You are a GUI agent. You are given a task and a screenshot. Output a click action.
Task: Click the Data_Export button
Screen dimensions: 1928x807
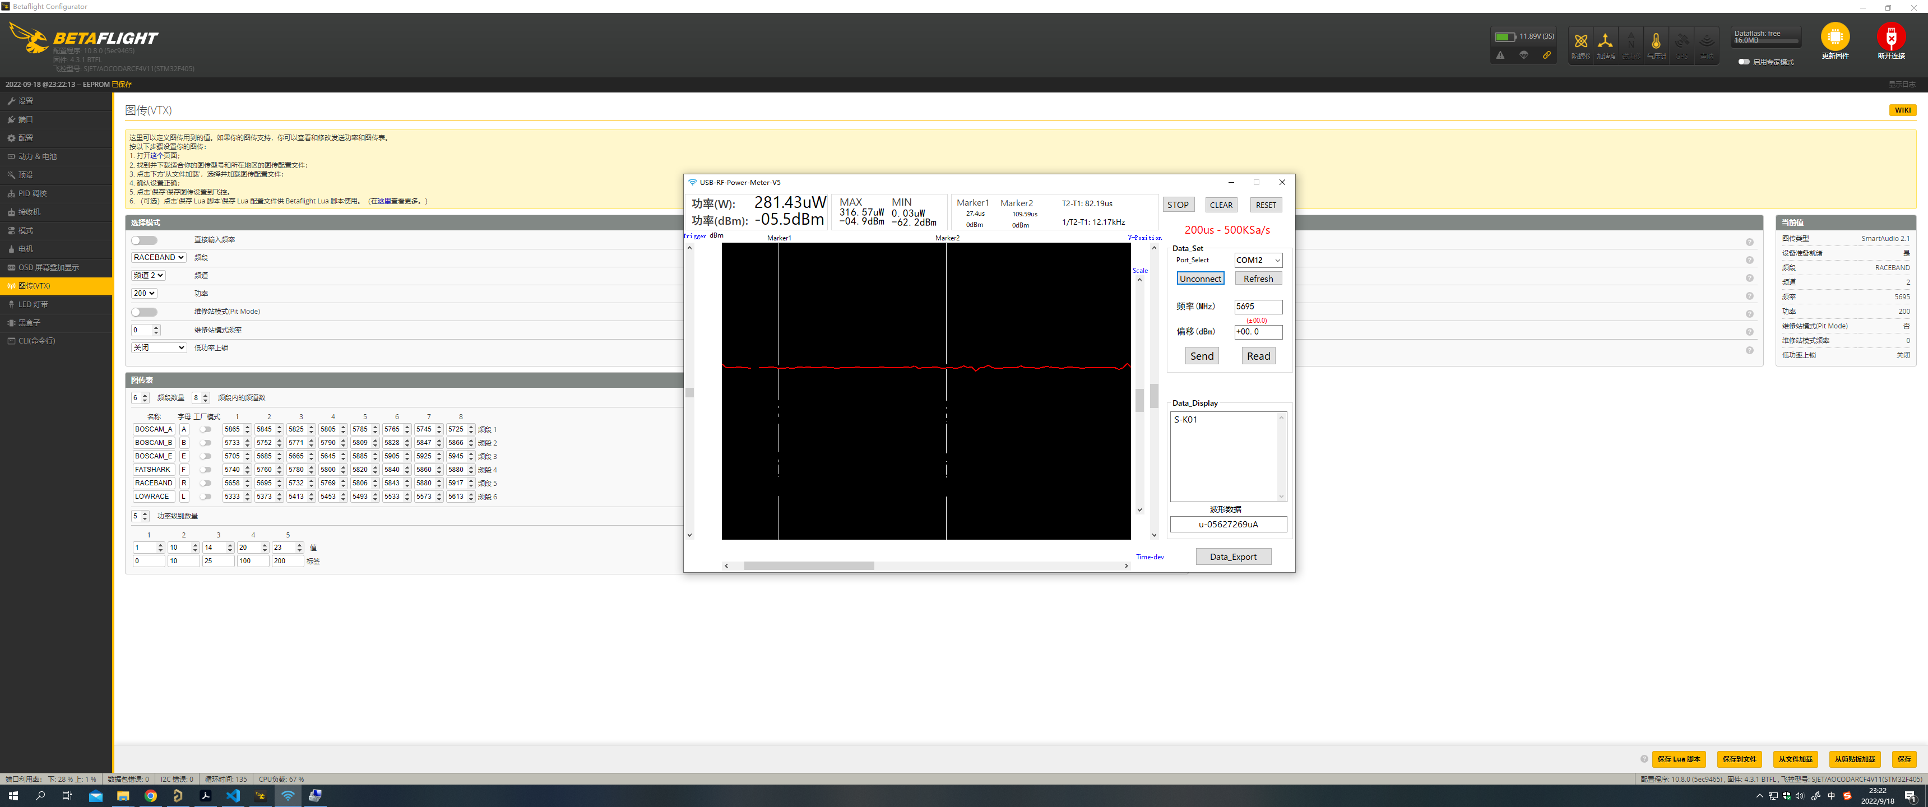[1232, 557]
